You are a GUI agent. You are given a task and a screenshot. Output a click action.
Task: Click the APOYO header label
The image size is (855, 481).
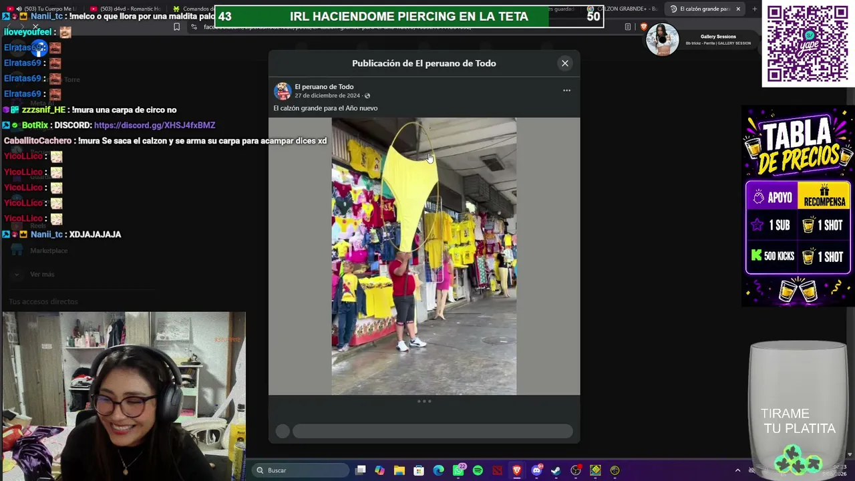tap(772, 198)
